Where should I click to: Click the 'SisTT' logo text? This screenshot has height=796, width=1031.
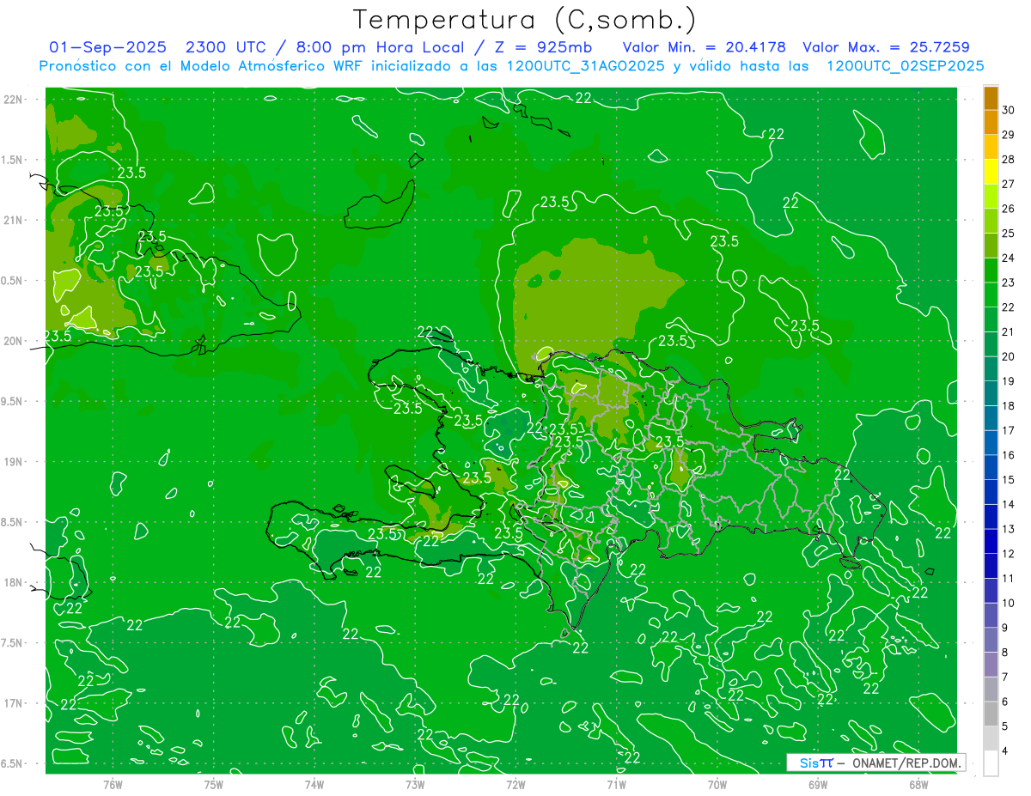click(x=816, y=763)
